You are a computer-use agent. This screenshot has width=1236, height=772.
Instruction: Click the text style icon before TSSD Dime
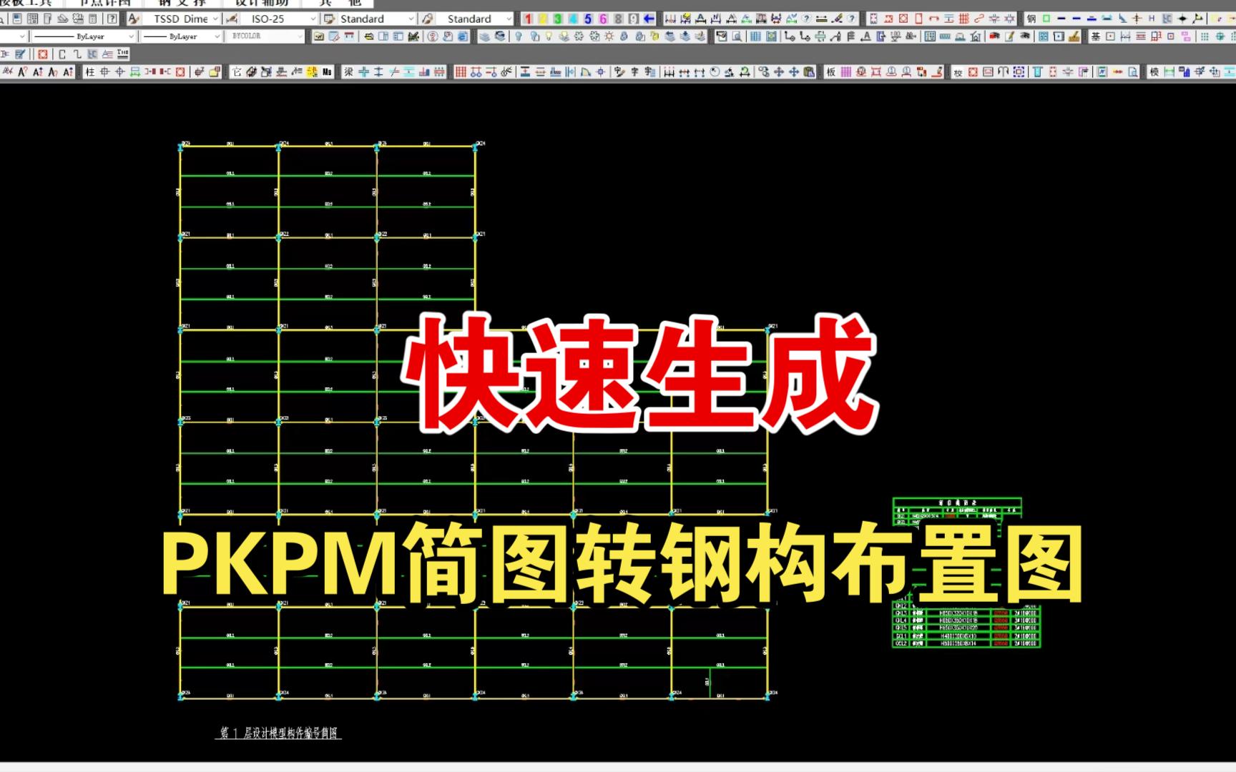tap(134, 19)
